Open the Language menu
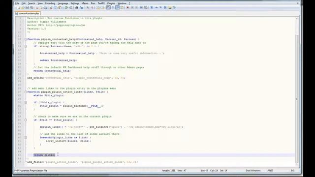The height and width of the screenshot is (177, 315). tap(63, 3)
